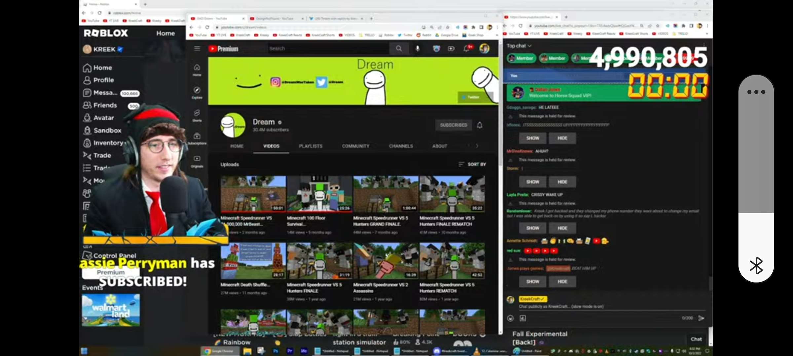Click the chat emoji picker icon
This screenshot has width=793, height=356.
(510, 318)
